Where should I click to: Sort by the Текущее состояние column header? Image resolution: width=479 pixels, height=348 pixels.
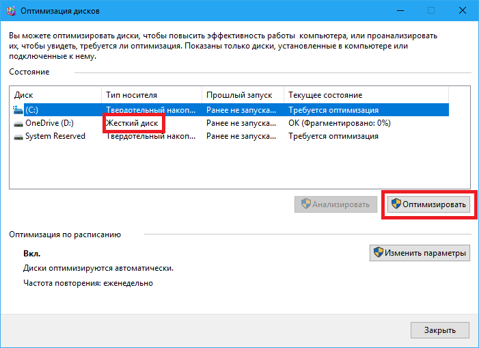point(366,95)
